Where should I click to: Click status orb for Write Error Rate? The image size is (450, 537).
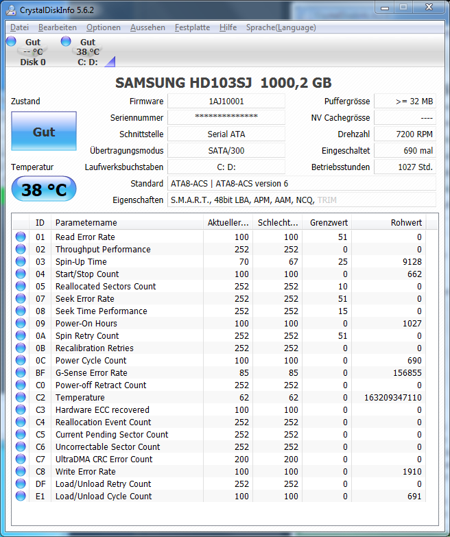point(21,471)
